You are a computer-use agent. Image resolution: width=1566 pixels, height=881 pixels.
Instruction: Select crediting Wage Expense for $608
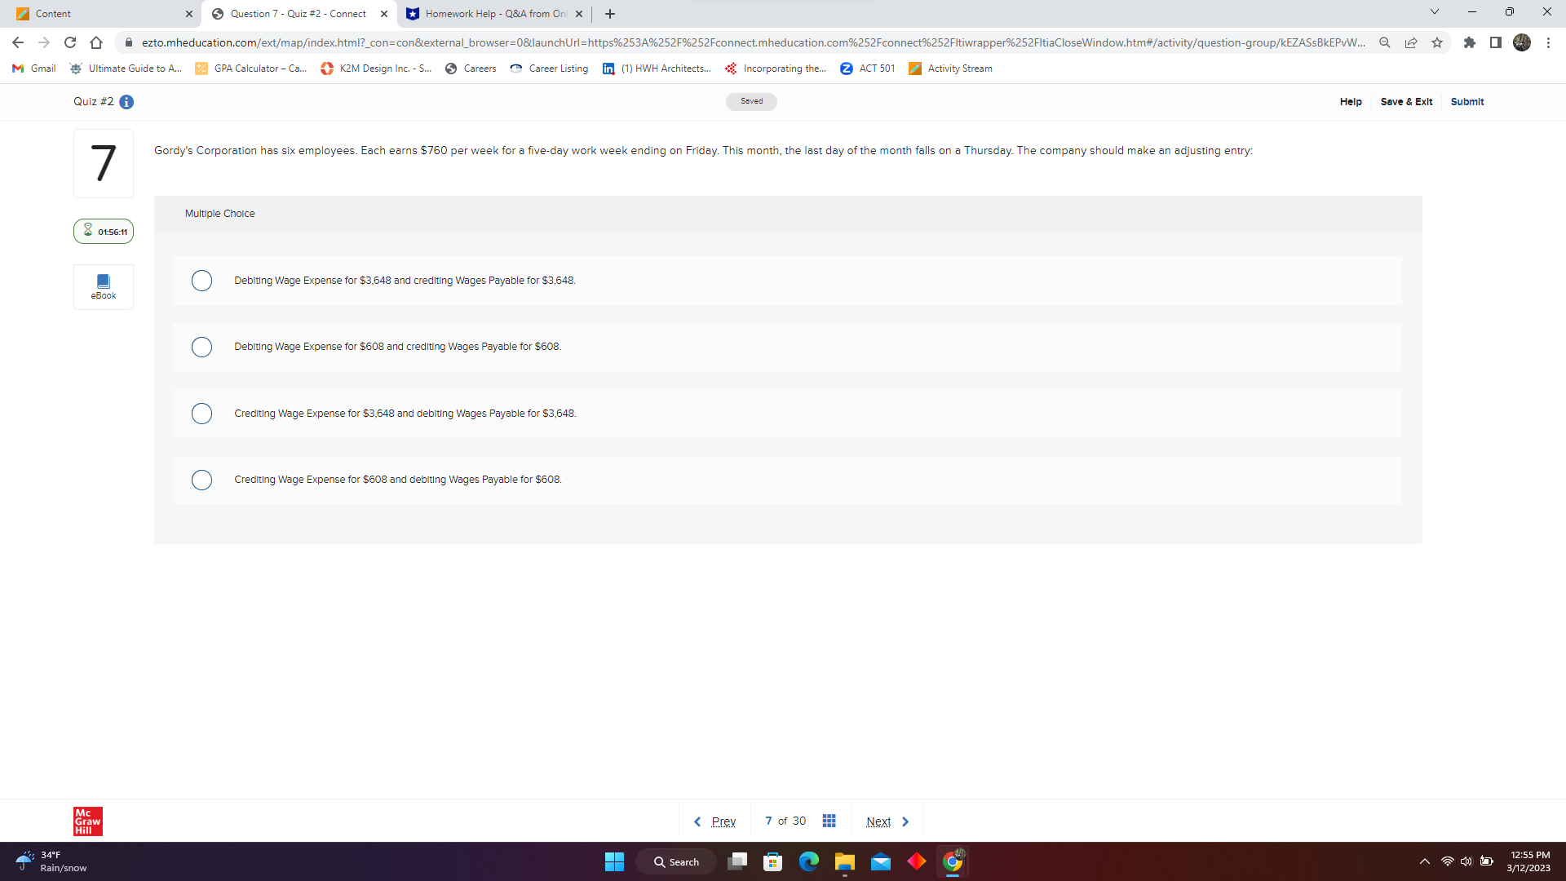[201, 480]
